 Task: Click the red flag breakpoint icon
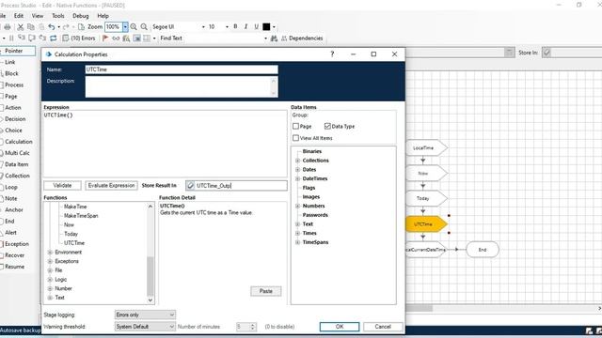click(x=105, y=38)
